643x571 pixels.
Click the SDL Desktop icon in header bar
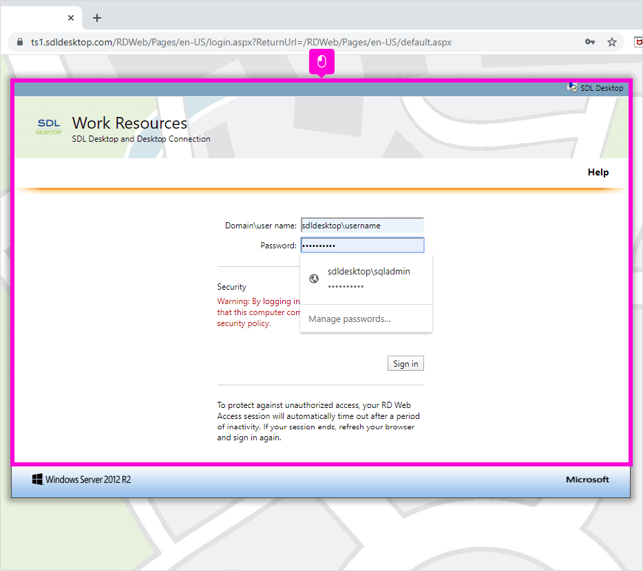point(572,87)
